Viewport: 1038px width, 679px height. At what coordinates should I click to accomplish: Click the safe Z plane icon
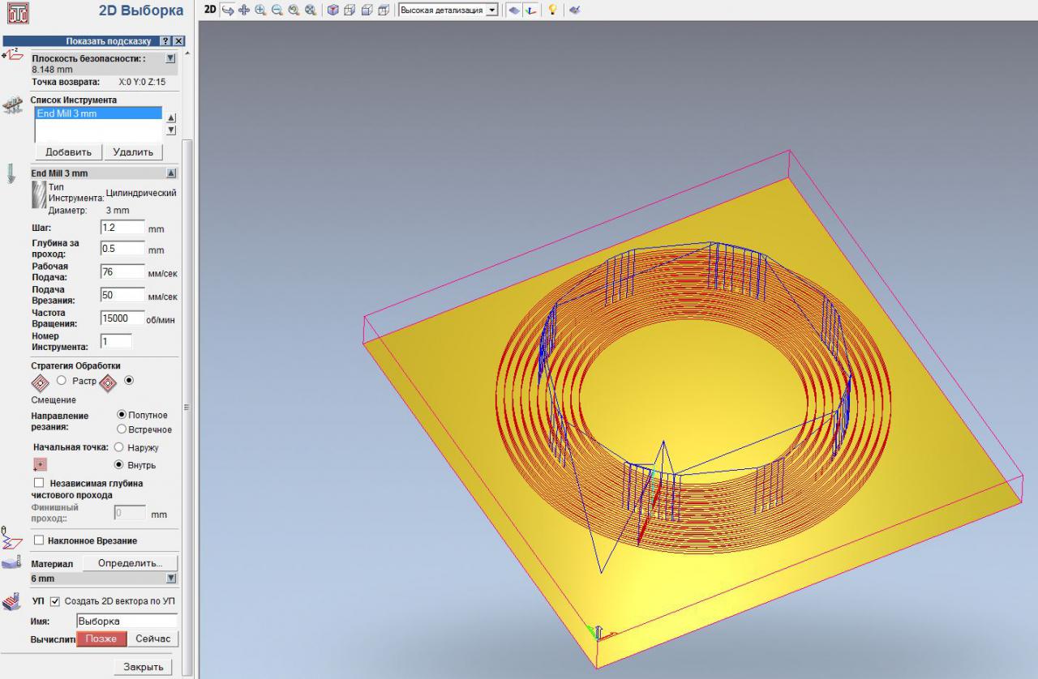(13, 56)
